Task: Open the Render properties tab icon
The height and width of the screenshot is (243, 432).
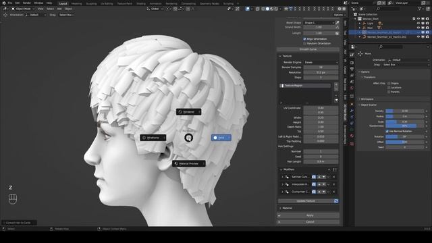Action: coord(352,63)
